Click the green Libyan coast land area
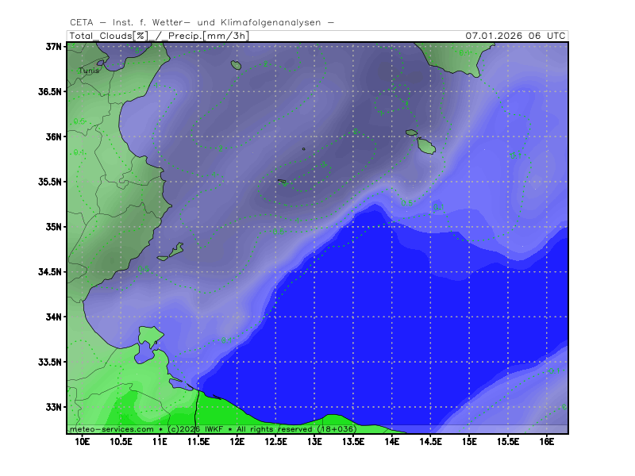 [238, 414]
